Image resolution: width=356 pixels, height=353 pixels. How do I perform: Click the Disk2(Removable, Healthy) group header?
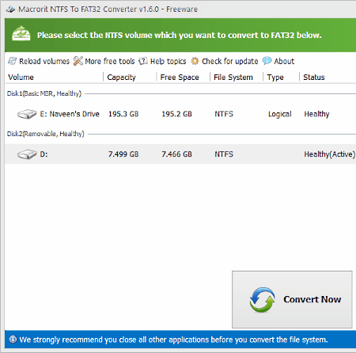coord(45,134)
